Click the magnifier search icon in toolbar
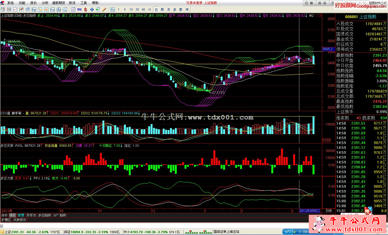The width and height of the screenshot is (388, 235). 65,9
